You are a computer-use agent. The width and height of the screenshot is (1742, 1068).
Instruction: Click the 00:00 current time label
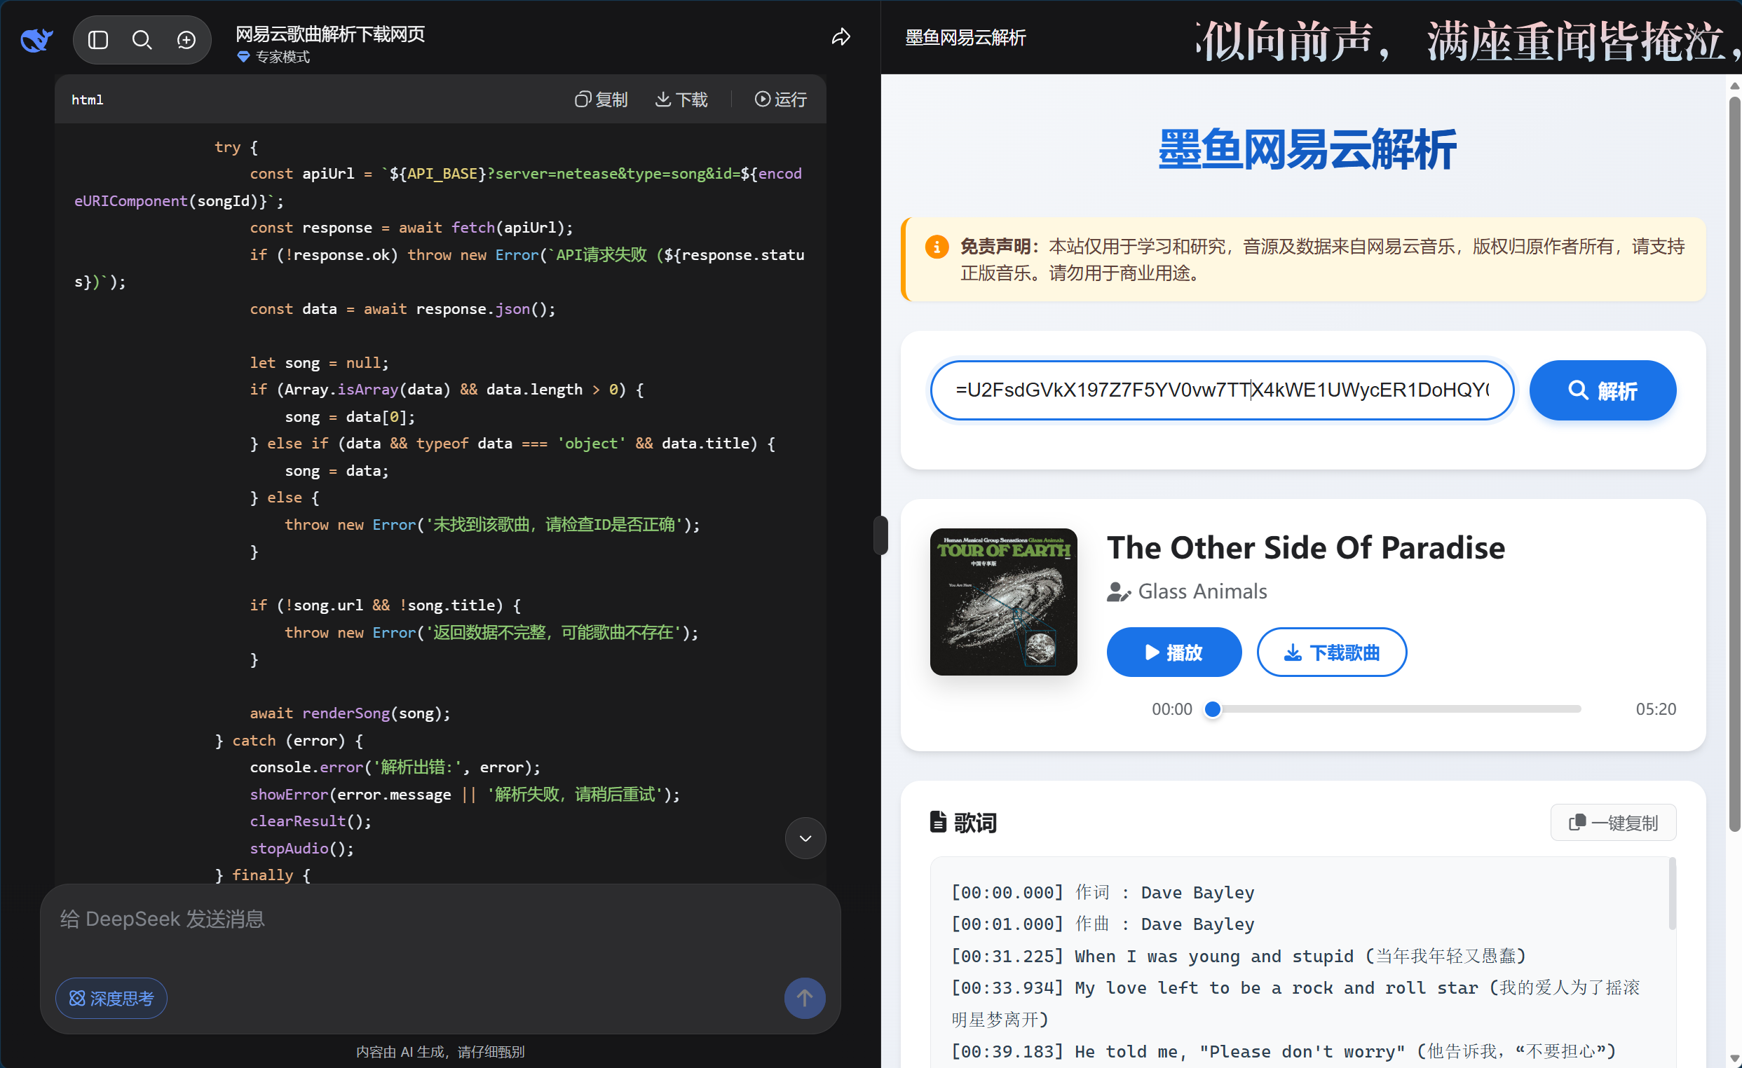click(1171, 709)
